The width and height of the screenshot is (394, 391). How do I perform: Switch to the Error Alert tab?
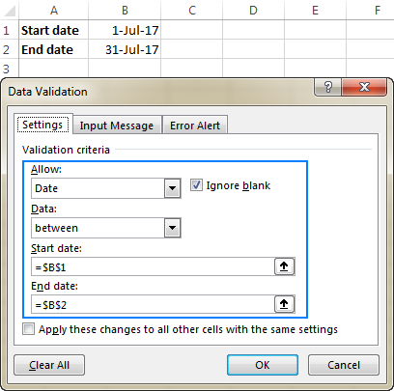[x=195, y=126]
